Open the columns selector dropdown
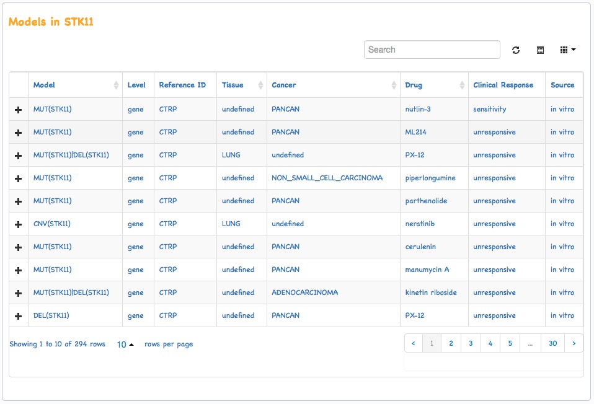The image size is (594, 404). (x=568, y=50)
